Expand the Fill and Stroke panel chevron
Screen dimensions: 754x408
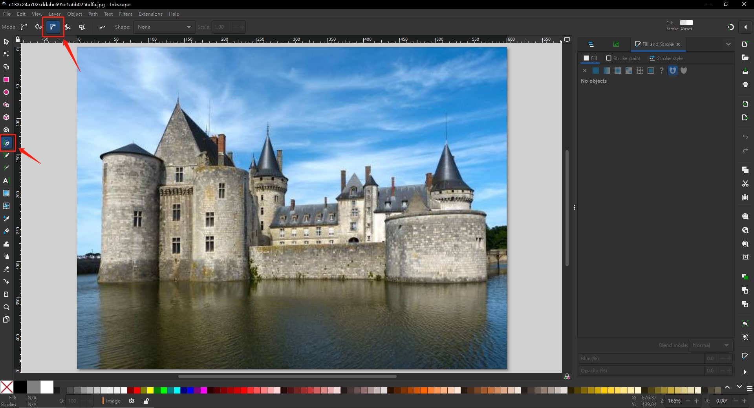coord(729,44)
